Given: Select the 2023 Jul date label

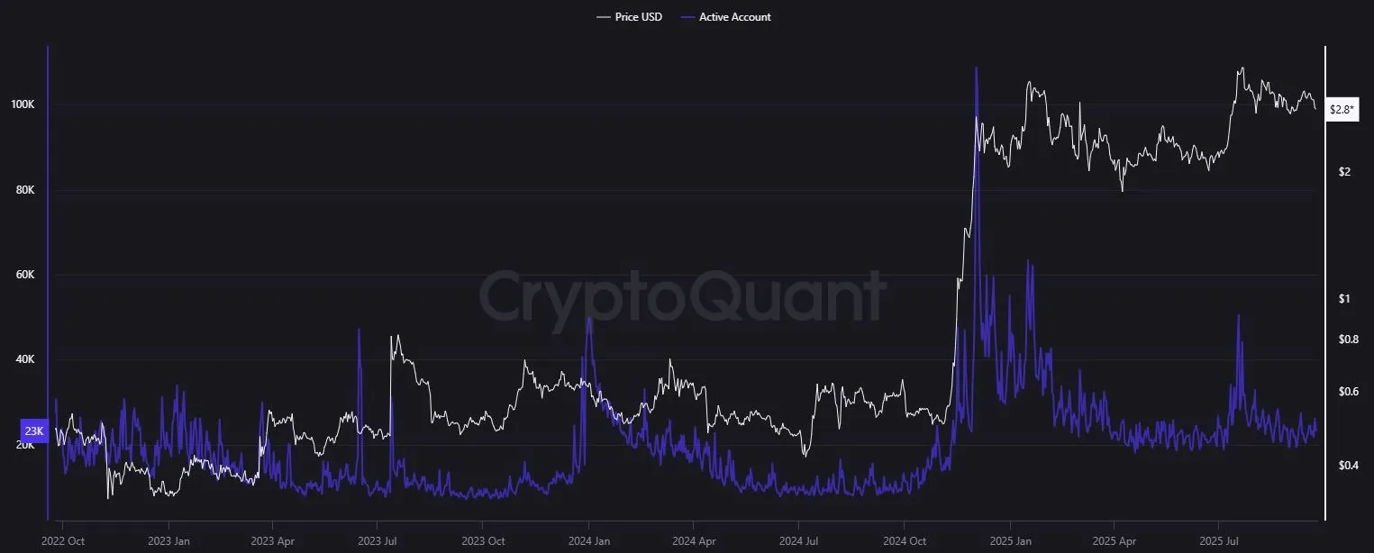Looking at the screenshot, I should click(377, 541).
